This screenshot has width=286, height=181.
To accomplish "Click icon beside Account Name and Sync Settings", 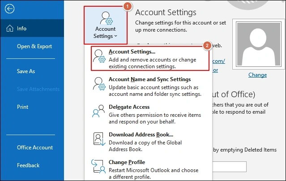I will coord(99,84).
